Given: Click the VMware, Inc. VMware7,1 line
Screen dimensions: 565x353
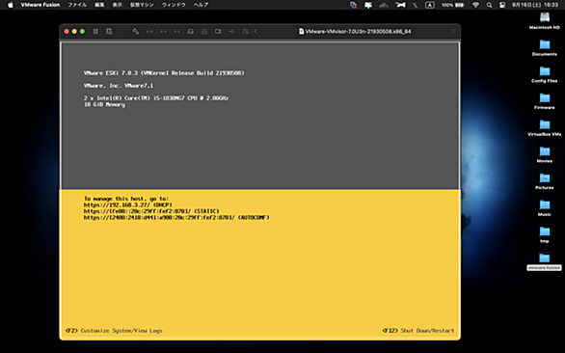Looking at the screenshot, I should click(x=119, y=86).
